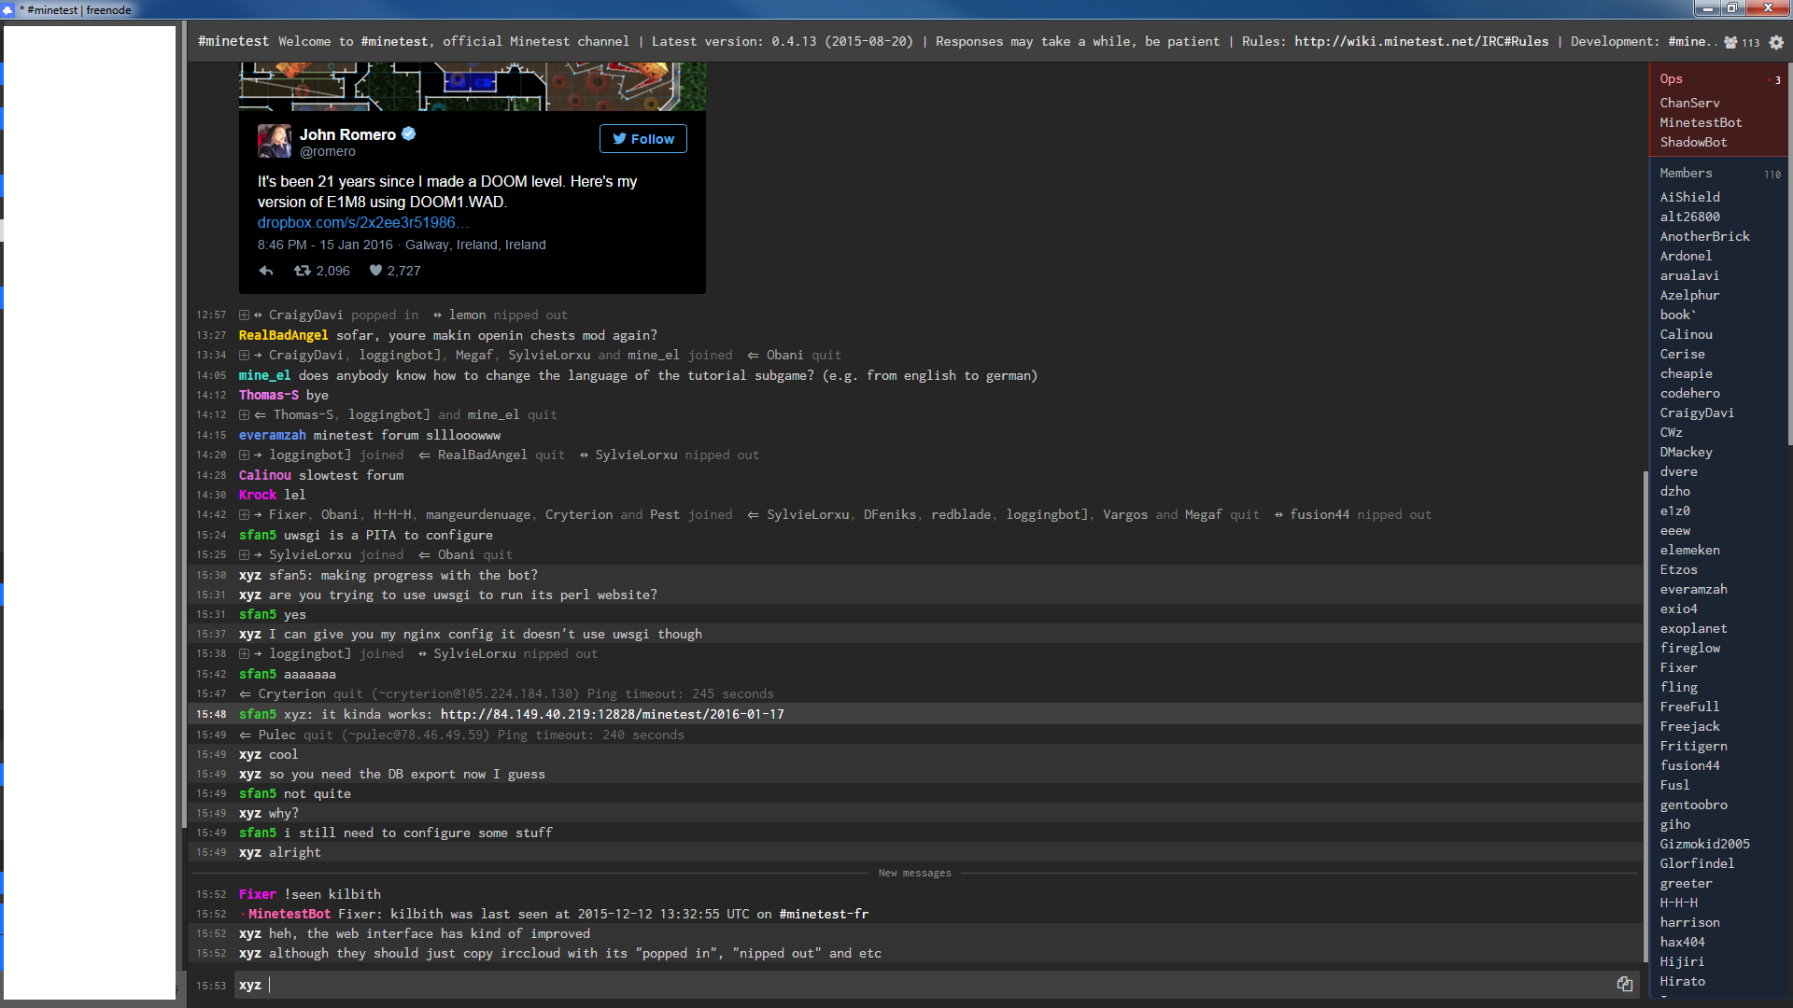Viewport: 1793px width, 1008px height.
Task: Click the upload file icon in input bar
Action: click(x=1625, y=984)
